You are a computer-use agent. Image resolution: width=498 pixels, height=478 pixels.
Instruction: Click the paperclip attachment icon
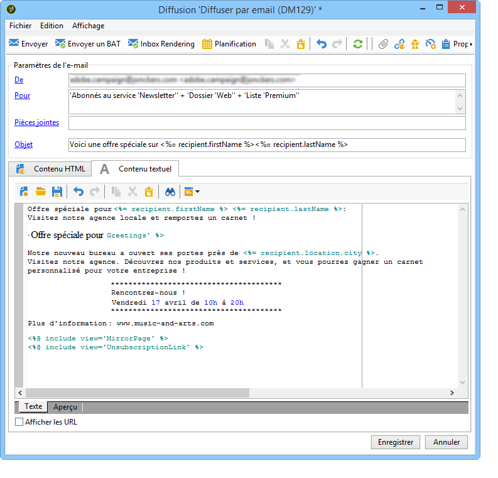(x=383, y=44)
